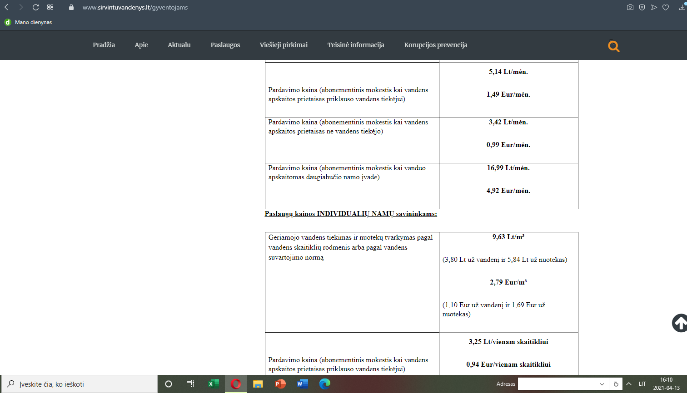Image resolution: width=687 pixels, height=393 pixels.
Task: Navigate to the Pradžia home link
Action: (x=104, y=45)
